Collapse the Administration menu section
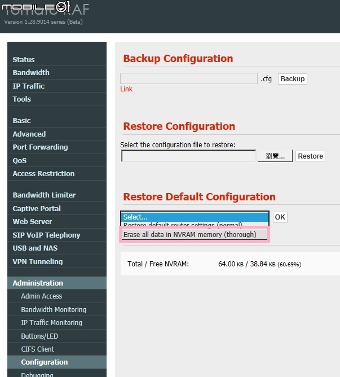Viewport: 340px width, 377px height. pos(38,283)
